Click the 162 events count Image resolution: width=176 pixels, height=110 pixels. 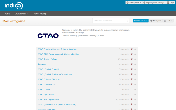[123, 84]
